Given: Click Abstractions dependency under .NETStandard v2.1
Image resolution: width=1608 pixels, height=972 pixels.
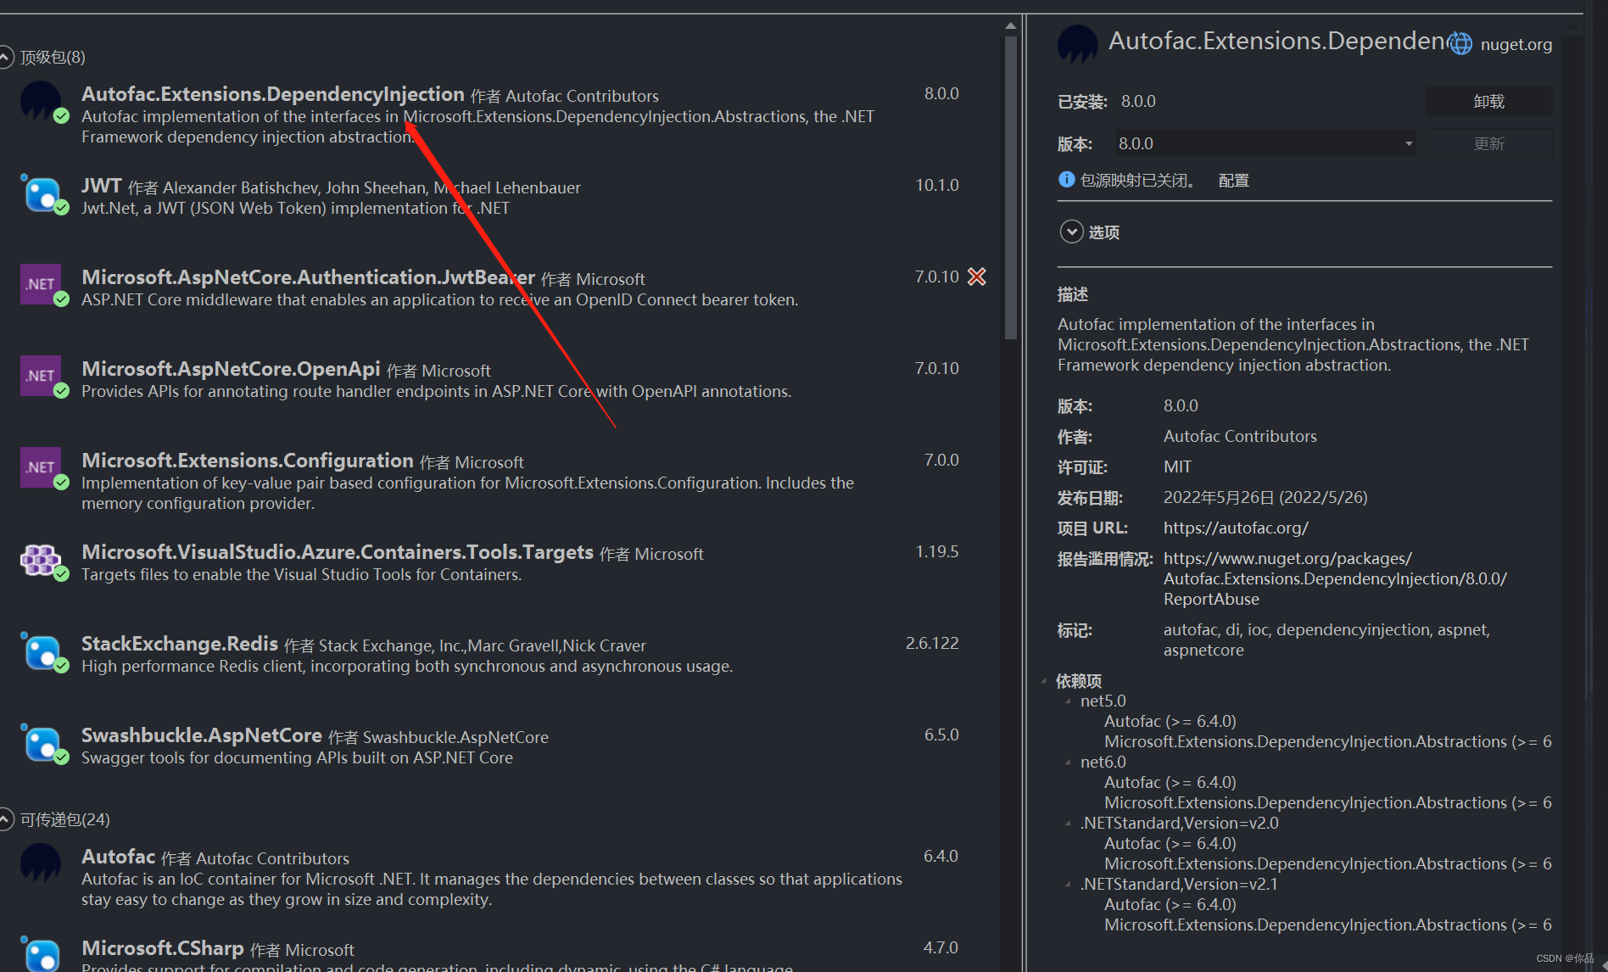Looking at the screenshot, I should (x=1327, y=925).
